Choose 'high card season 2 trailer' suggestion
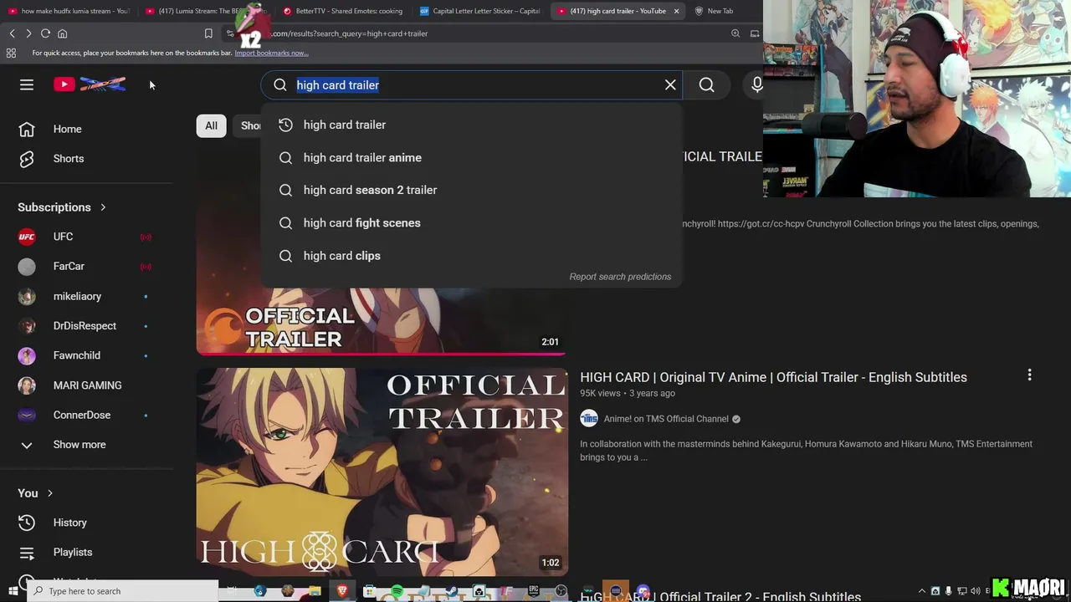Screen dimensions: 1071x602 pyautogui.click(x=471, y=190)
